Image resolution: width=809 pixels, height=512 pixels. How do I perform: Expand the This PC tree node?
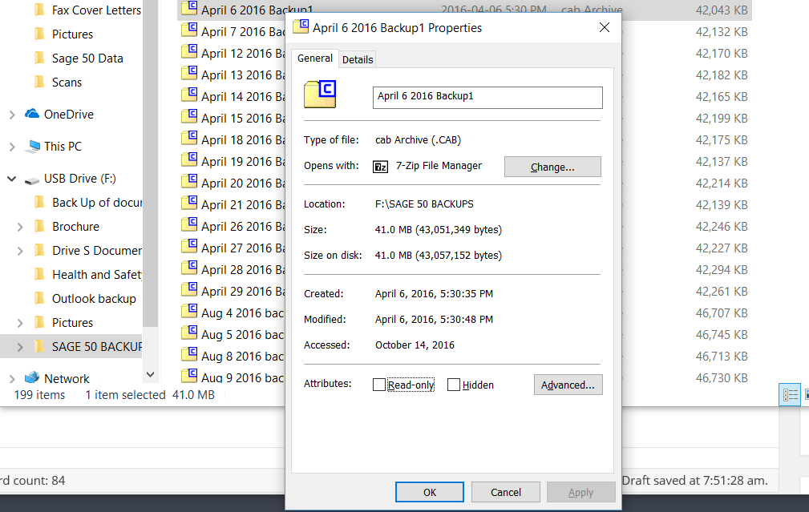(x=12, y=147)
